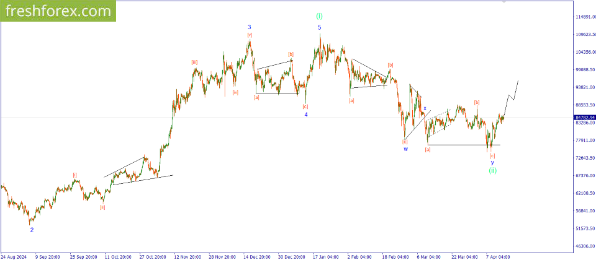Click the 17 Jan 04:00 date label
Image resolution: width=596 pixels, height=260 pixels.
(x=325, y=256)
